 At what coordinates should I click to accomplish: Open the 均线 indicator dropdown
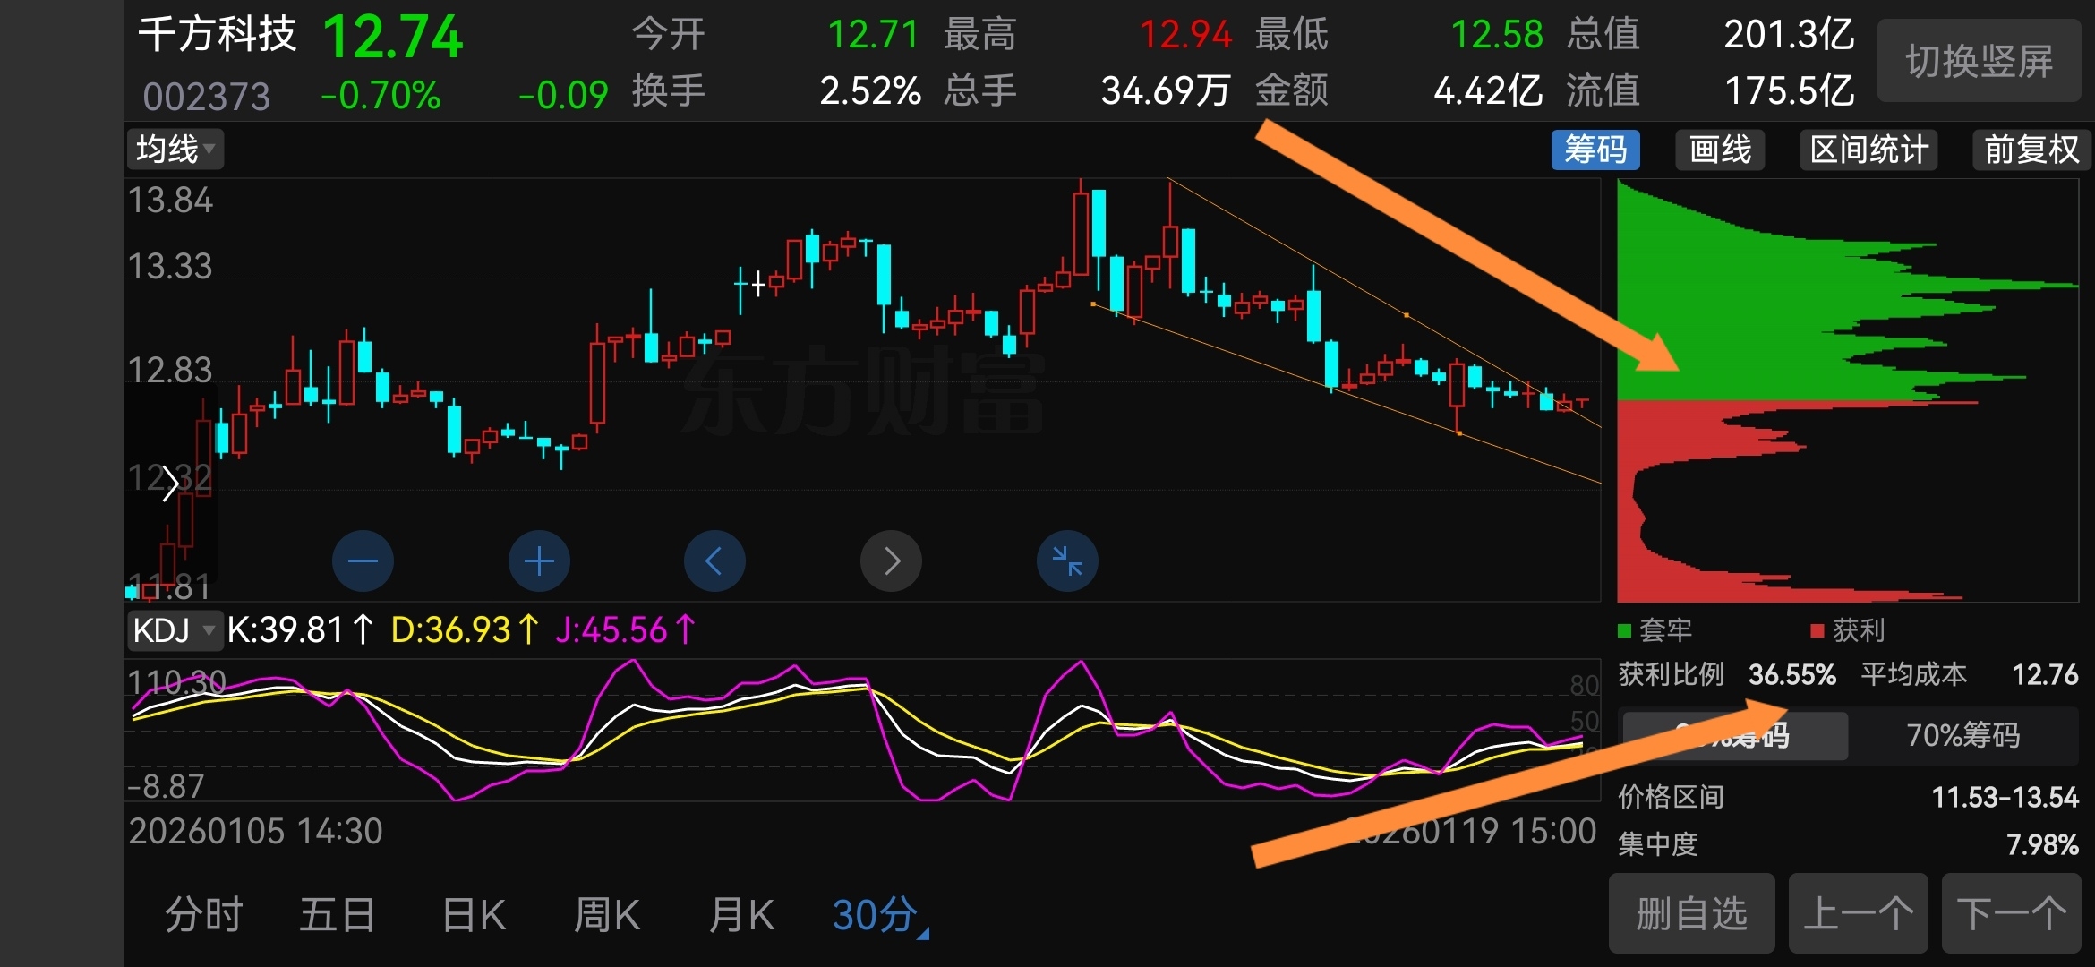(175, 149)
